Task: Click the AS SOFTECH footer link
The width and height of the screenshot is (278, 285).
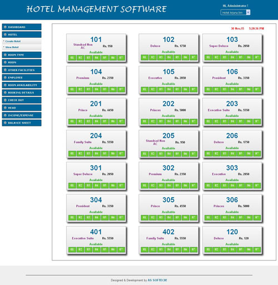Action: coord(157,280)
